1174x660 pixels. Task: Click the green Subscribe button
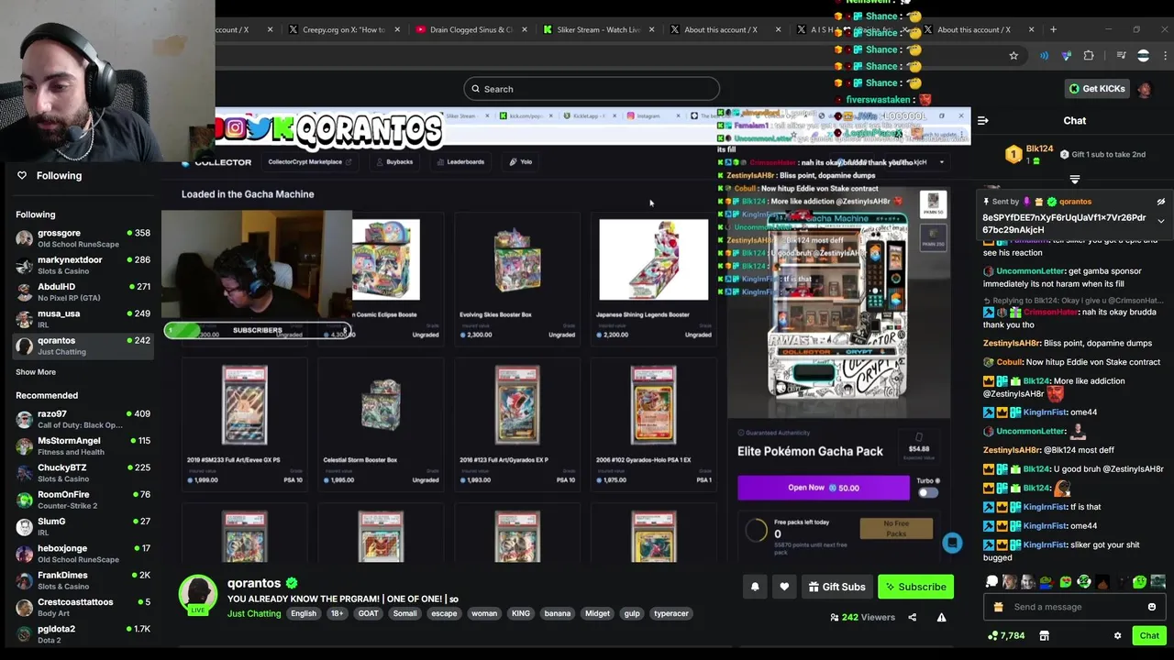pyautogui.click(x=915, y=587)
